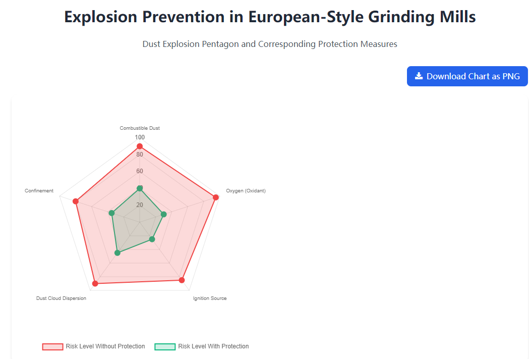The width and height of the screenshot is (529, 359).
Task: Click green Combustible Dust data point
Action: (x=140, y=188)
